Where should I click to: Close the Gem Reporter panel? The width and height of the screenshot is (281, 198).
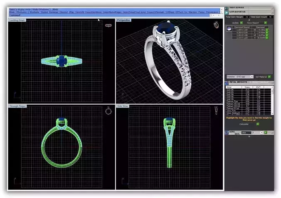coord(272,13)
